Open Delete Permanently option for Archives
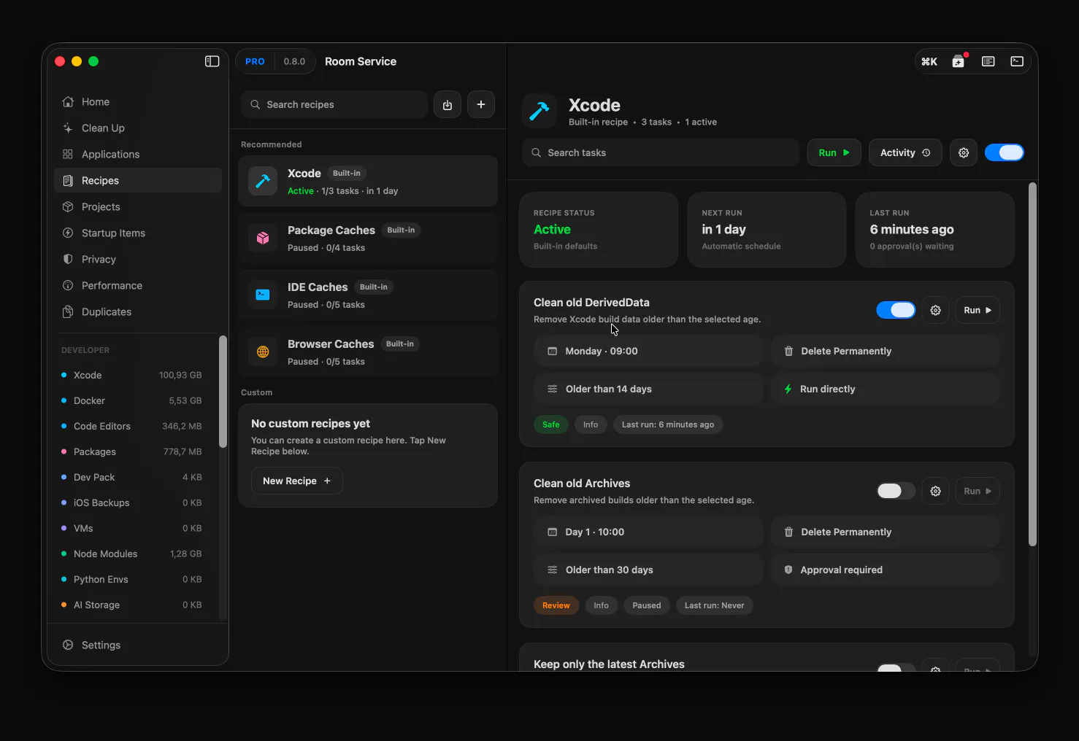The height and width of the screenshot is (741, 1079). tap(885, 532)
